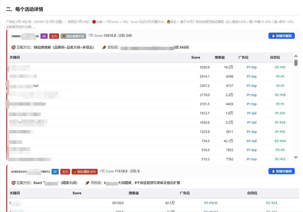This screenshot has height=212, width=303.
Task: Click the pushpin icon beside 545词
Action: (104, 47)
